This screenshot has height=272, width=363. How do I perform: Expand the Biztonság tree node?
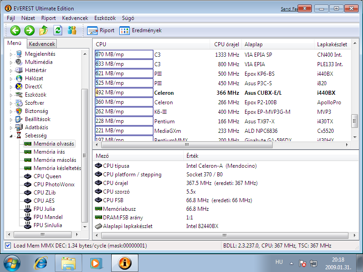(x=11, y=112)
